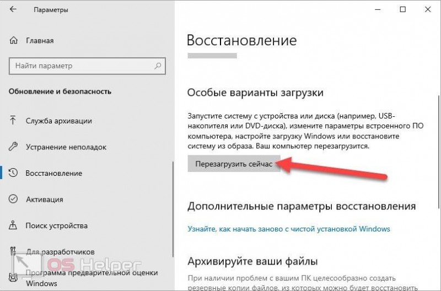This screenshot has height=291, width=441.
Task: Click the Восстановление page heading
Action: tap(241, 40)
